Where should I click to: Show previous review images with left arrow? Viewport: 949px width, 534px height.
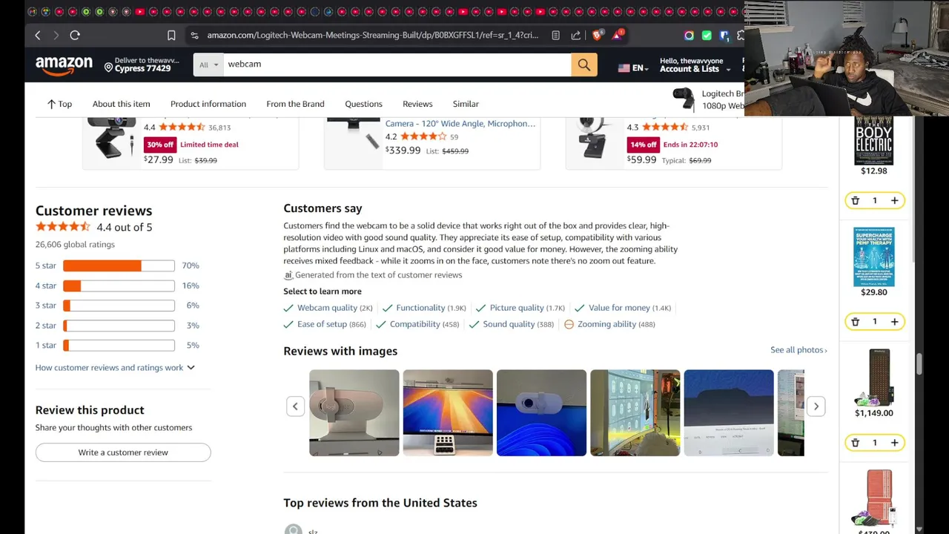pos(295,406)
